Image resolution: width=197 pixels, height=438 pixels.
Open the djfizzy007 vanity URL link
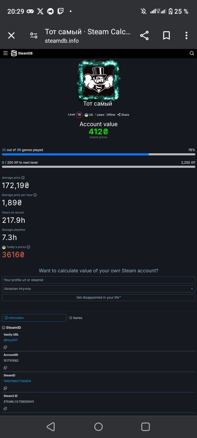11,340
